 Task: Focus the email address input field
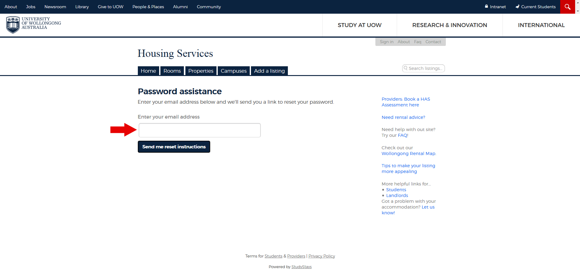point(200,130)
